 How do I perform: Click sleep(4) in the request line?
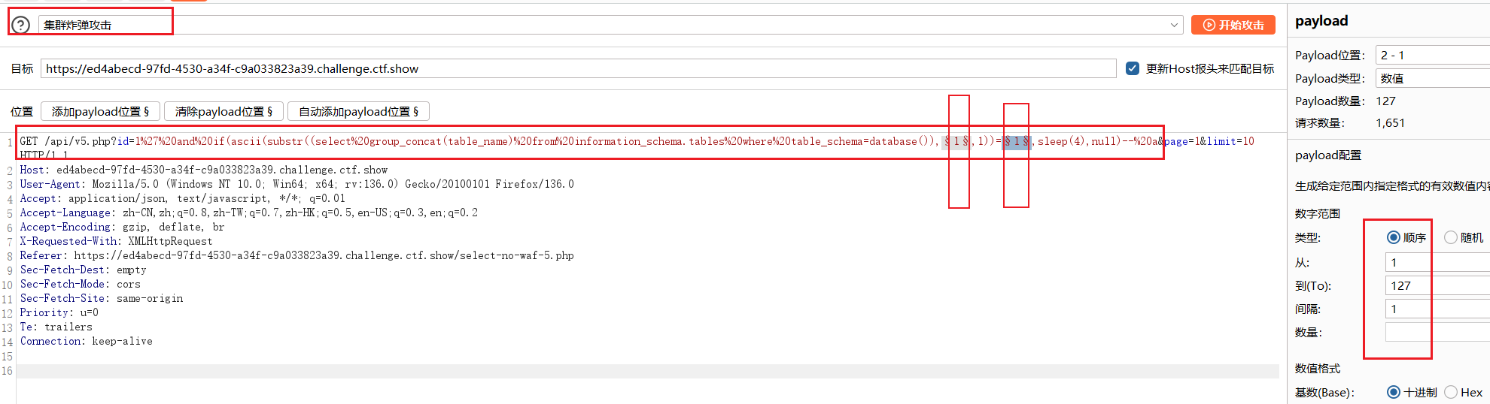pos(1061,141)
